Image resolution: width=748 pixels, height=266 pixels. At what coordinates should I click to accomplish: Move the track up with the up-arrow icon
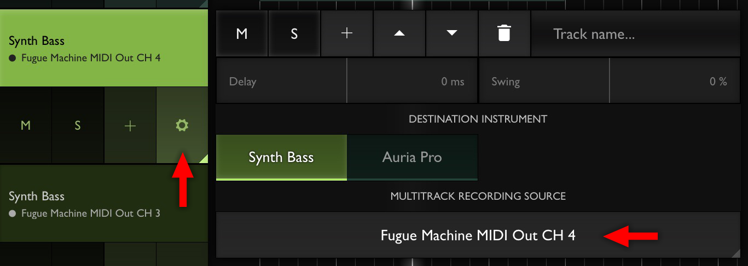[x=399, y=33]
